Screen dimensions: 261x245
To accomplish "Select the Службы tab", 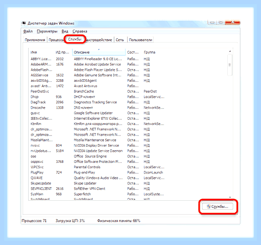I will pyautogui.click(x=75, y=39).
